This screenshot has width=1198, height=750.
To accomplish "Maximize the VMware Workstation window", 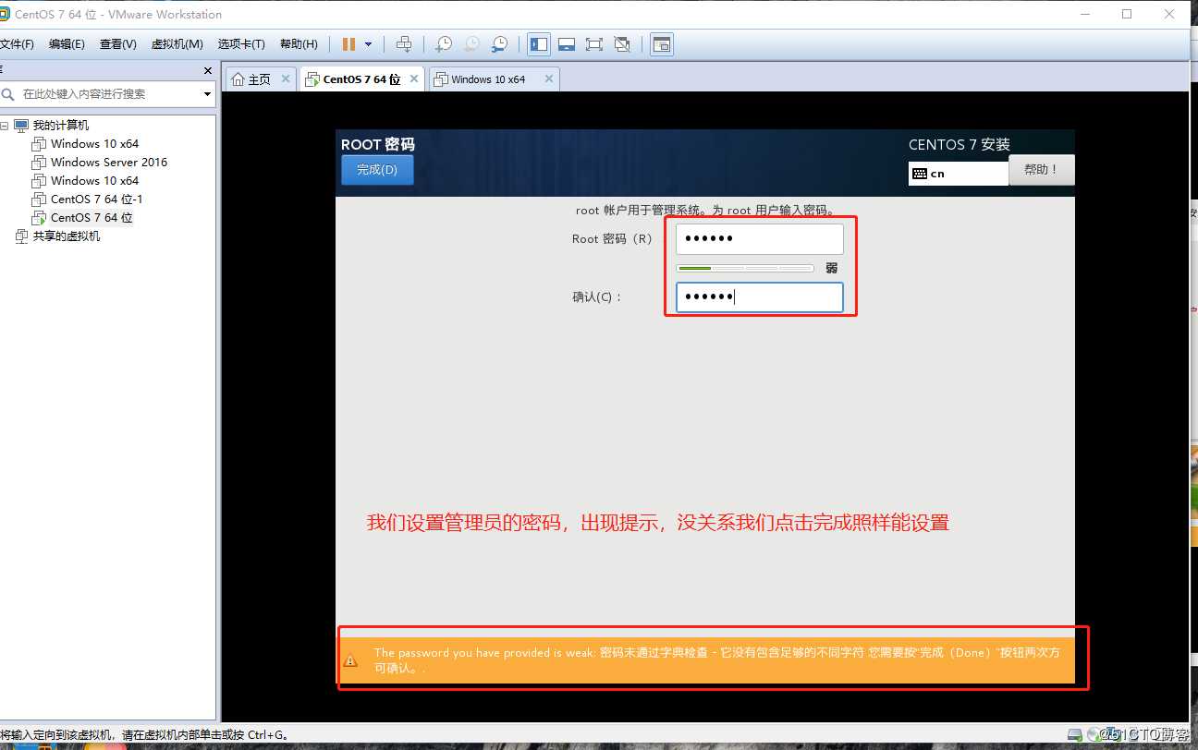I will (1127, 14).
